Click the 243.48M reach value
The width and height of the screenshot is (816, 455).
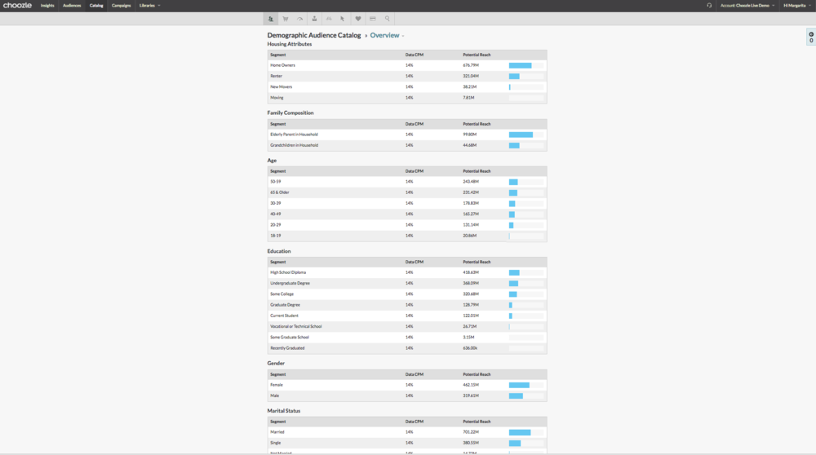pos(471,182)
